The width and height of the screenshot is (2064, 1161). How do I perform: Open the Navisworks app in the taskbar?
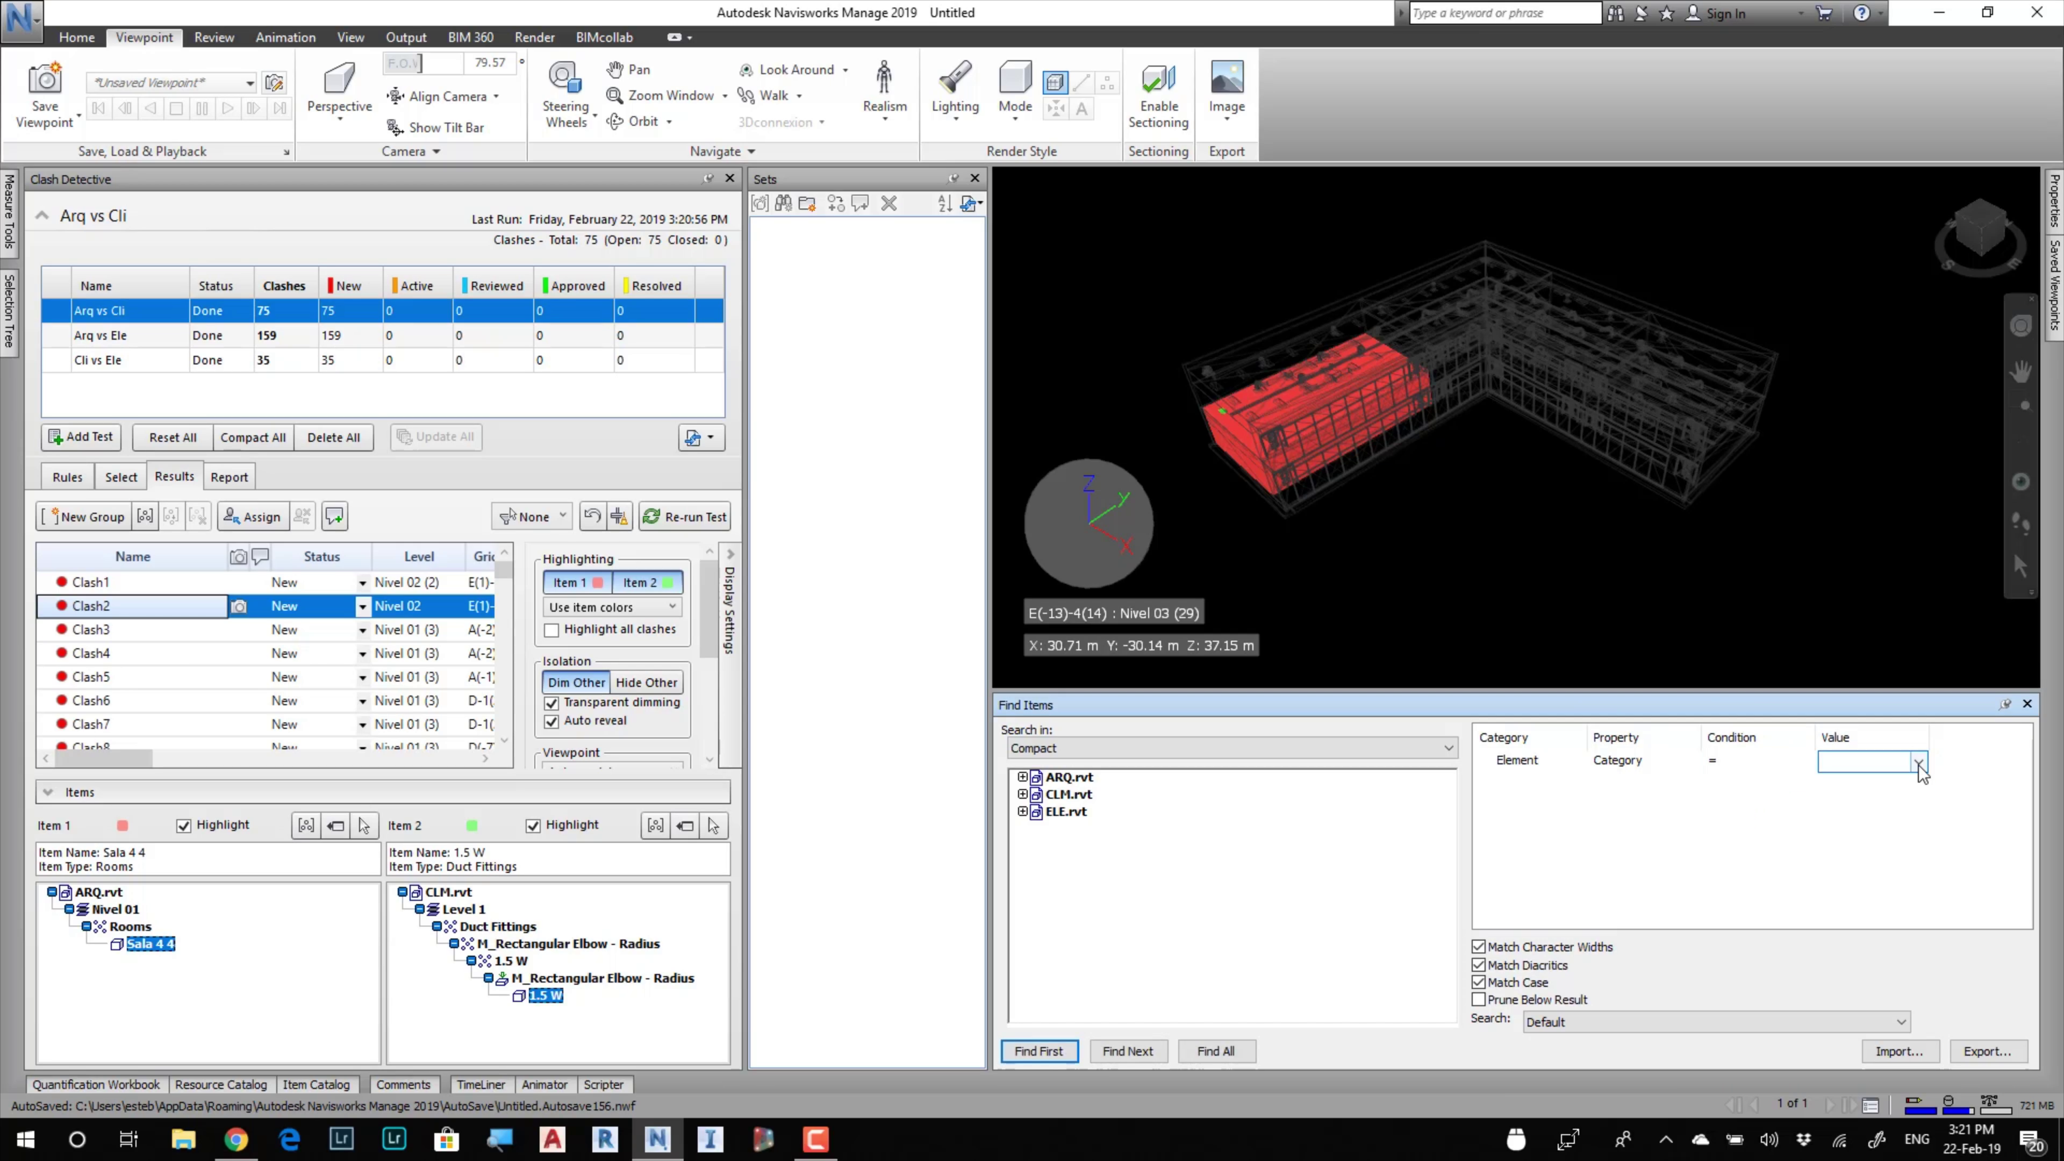[x=657, y=1138]
